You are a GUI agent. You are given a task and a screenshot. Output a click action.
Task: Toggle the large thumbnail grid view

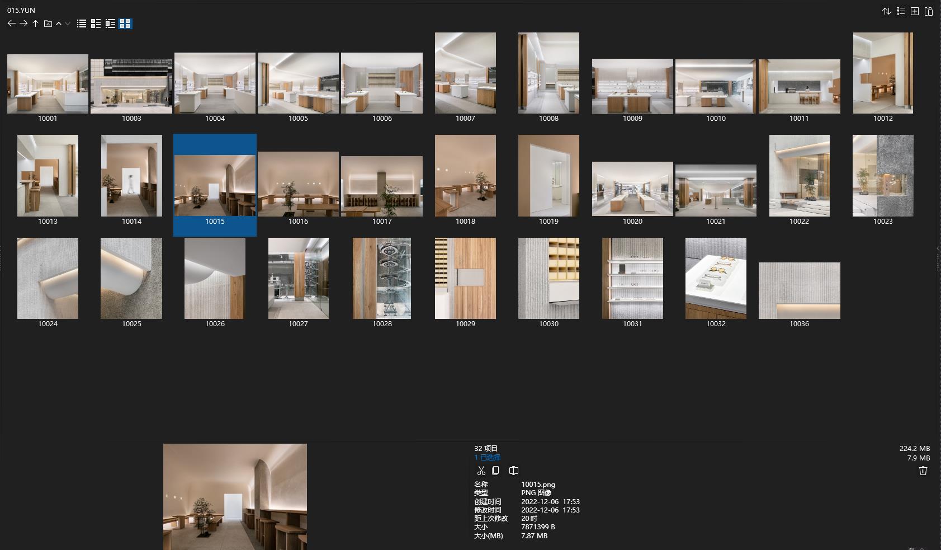[125, 23]
